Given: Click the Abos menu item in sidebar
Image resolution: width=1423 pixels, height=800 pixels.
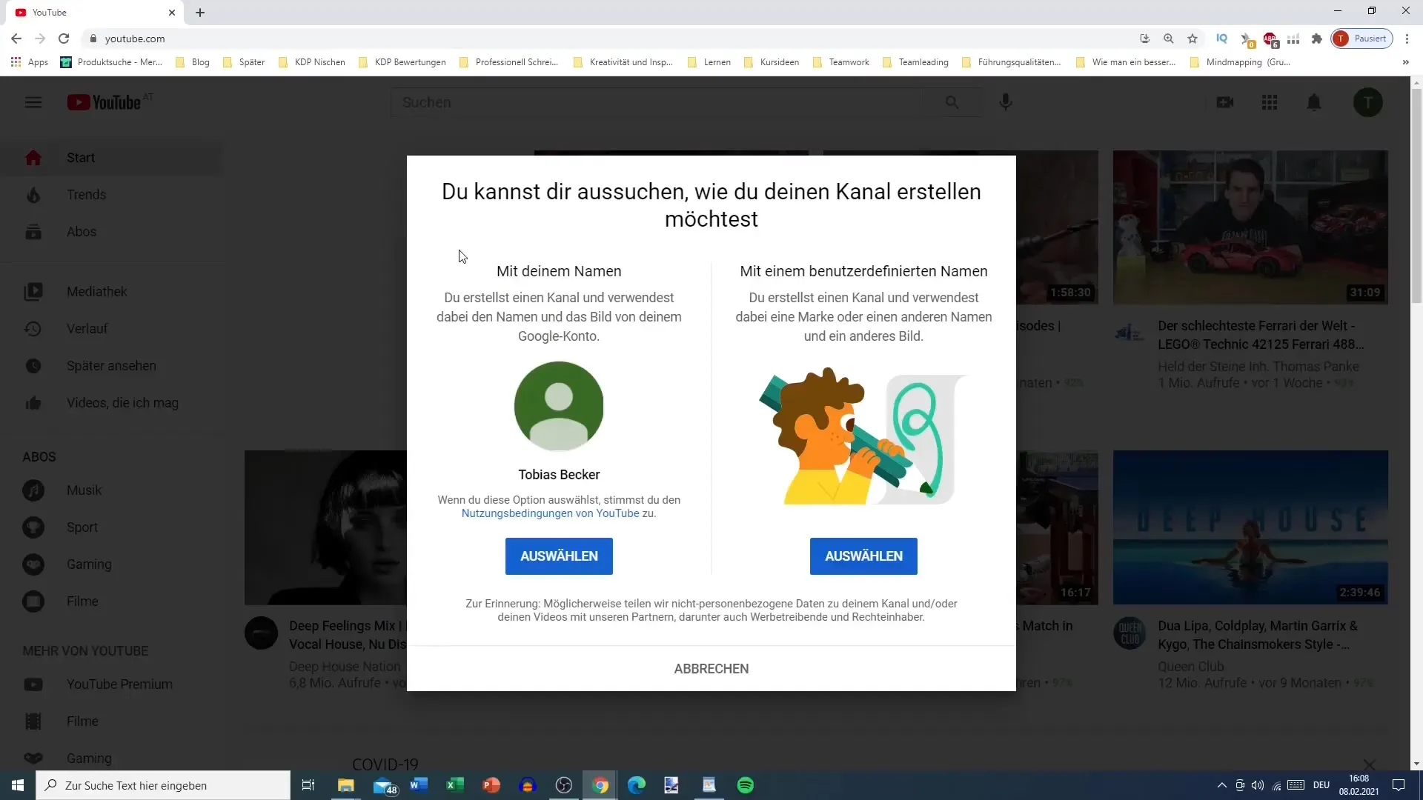Looking at the screenshot, I should 81,232.
